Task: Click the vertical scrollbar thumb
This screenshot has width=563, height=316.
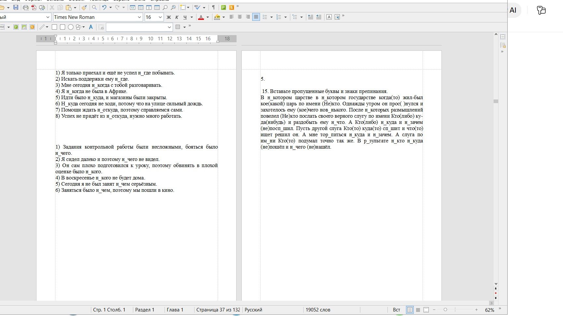Action: click(496, 101)
